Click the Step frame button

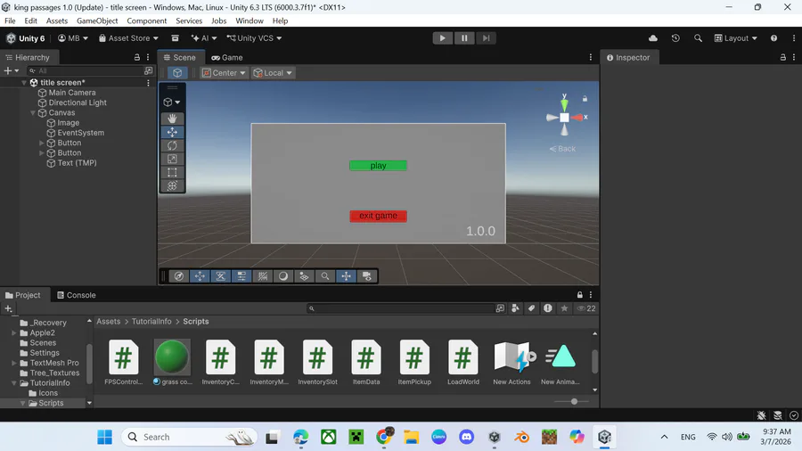pyautogui.click(x=486, y=37)
